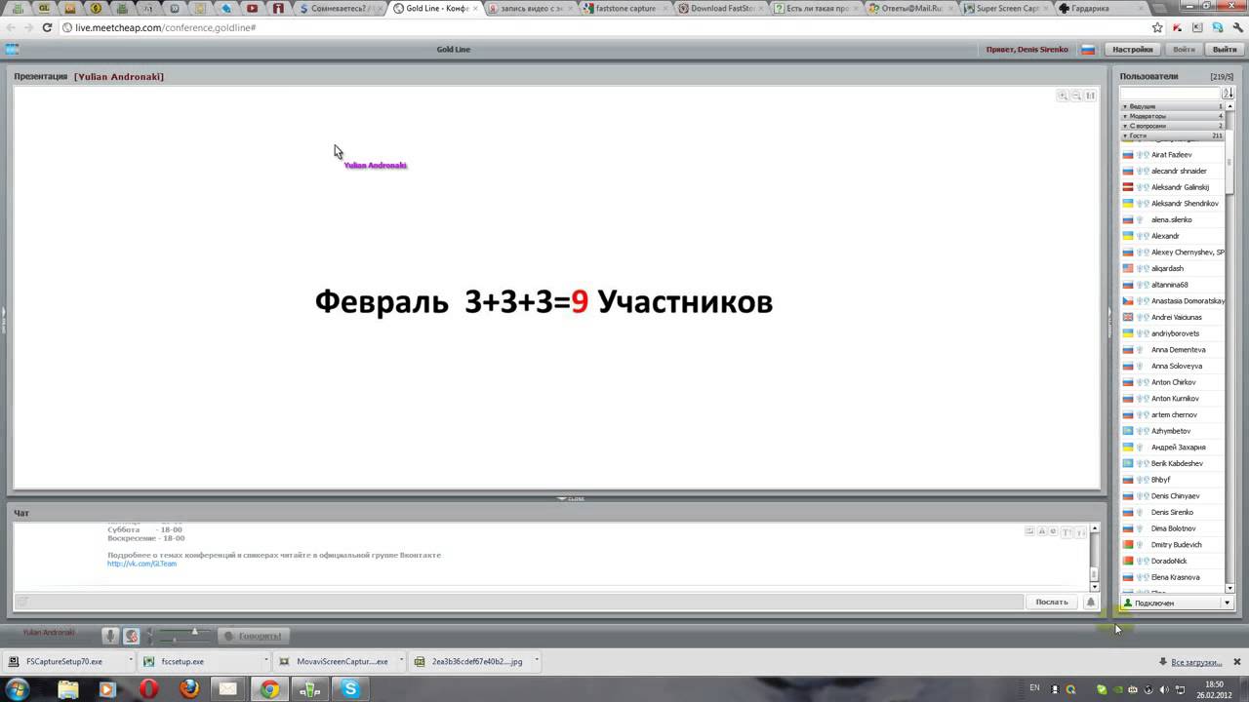
Task: Collapse the Ведущие user group
Action: click(x=1172, y=106)
